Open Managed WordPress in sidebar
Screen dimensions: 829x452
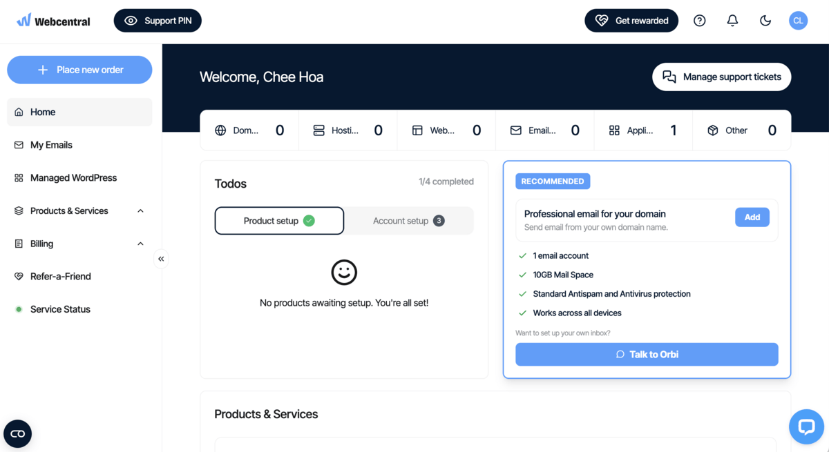pos(79,178)
